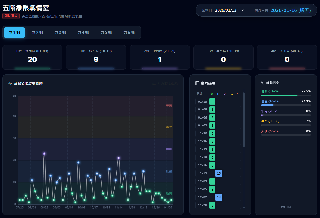The width and height of the screenshot is (320, 218).
Task: Select the 2階 - 中界區 (20-29) card
Action: click(x=160, y=57)
